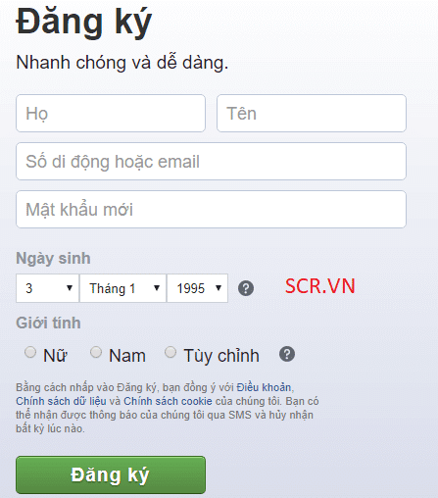Screen dimensions: 438x498
Task: Open the birth day dropdown showing 3
Action: (x=47, y=288)
